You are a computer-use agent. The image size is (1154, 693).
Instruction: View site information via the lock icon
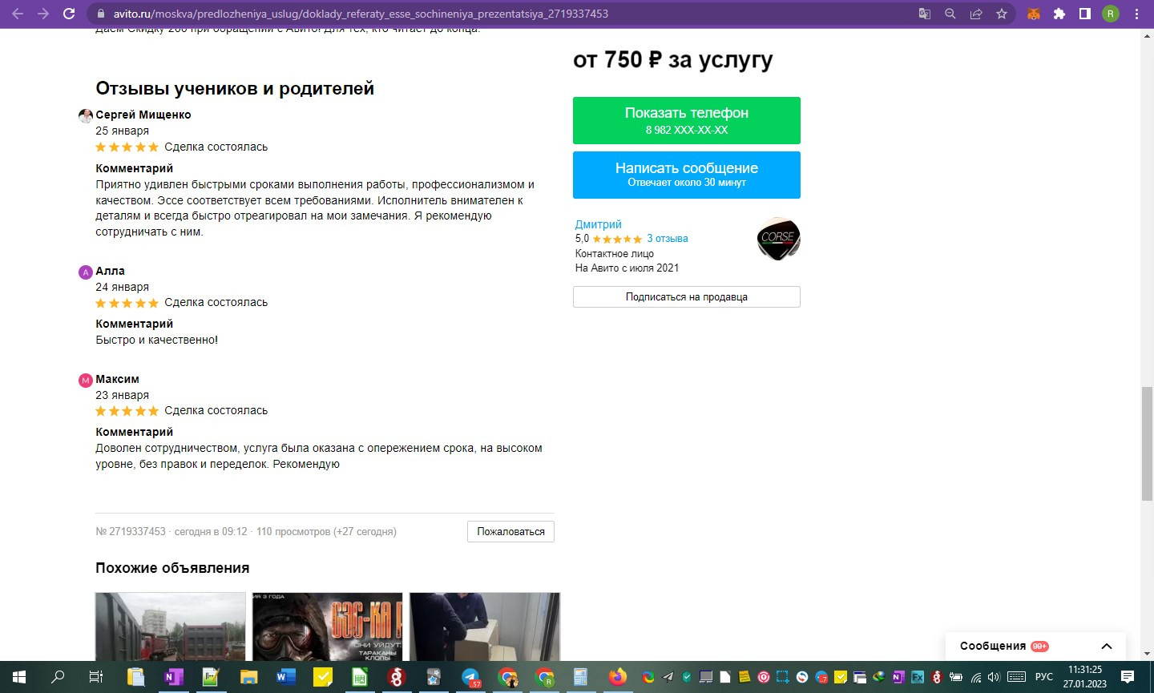pos(100,14)
